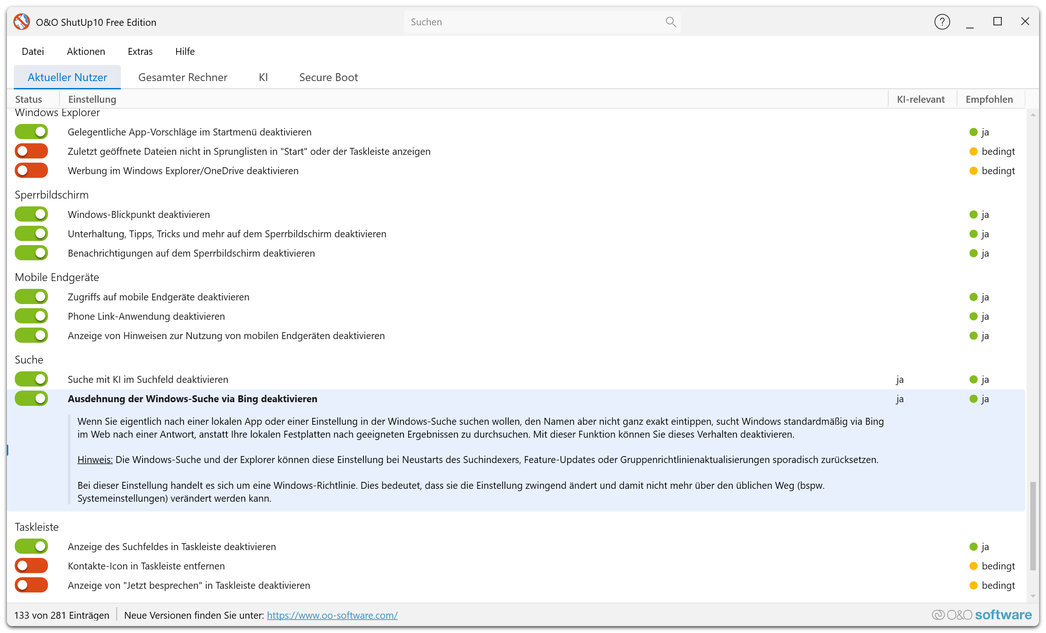The height and width of the screenshot is (633, 1046).
Task: Sort by the KI-relevant column header
Action: (x=921, y=99)
